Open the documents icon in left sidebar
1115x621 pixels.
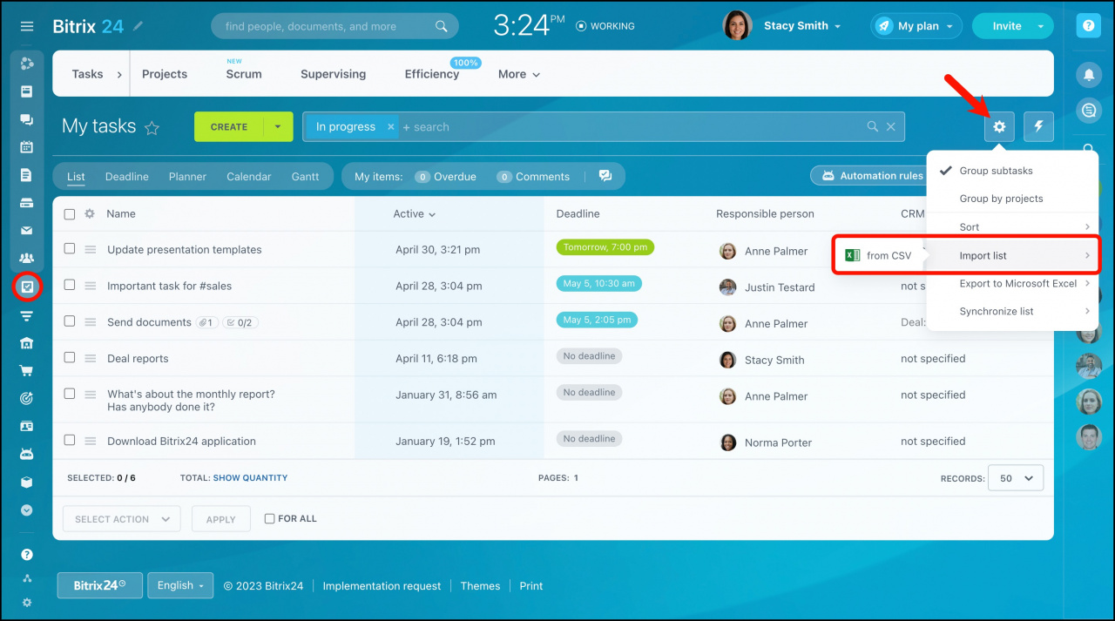point(27,175)
